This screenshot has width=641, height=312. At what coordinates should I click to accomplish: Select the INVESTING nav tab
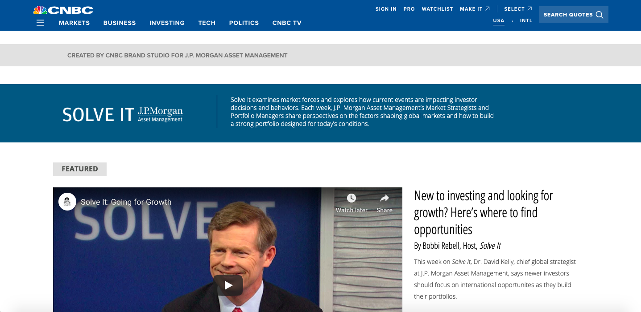[167, 23]
